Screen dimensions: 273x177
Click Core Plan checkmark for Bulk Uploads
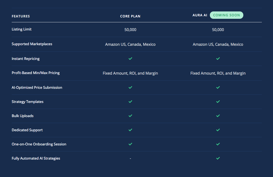pos(130,116)
